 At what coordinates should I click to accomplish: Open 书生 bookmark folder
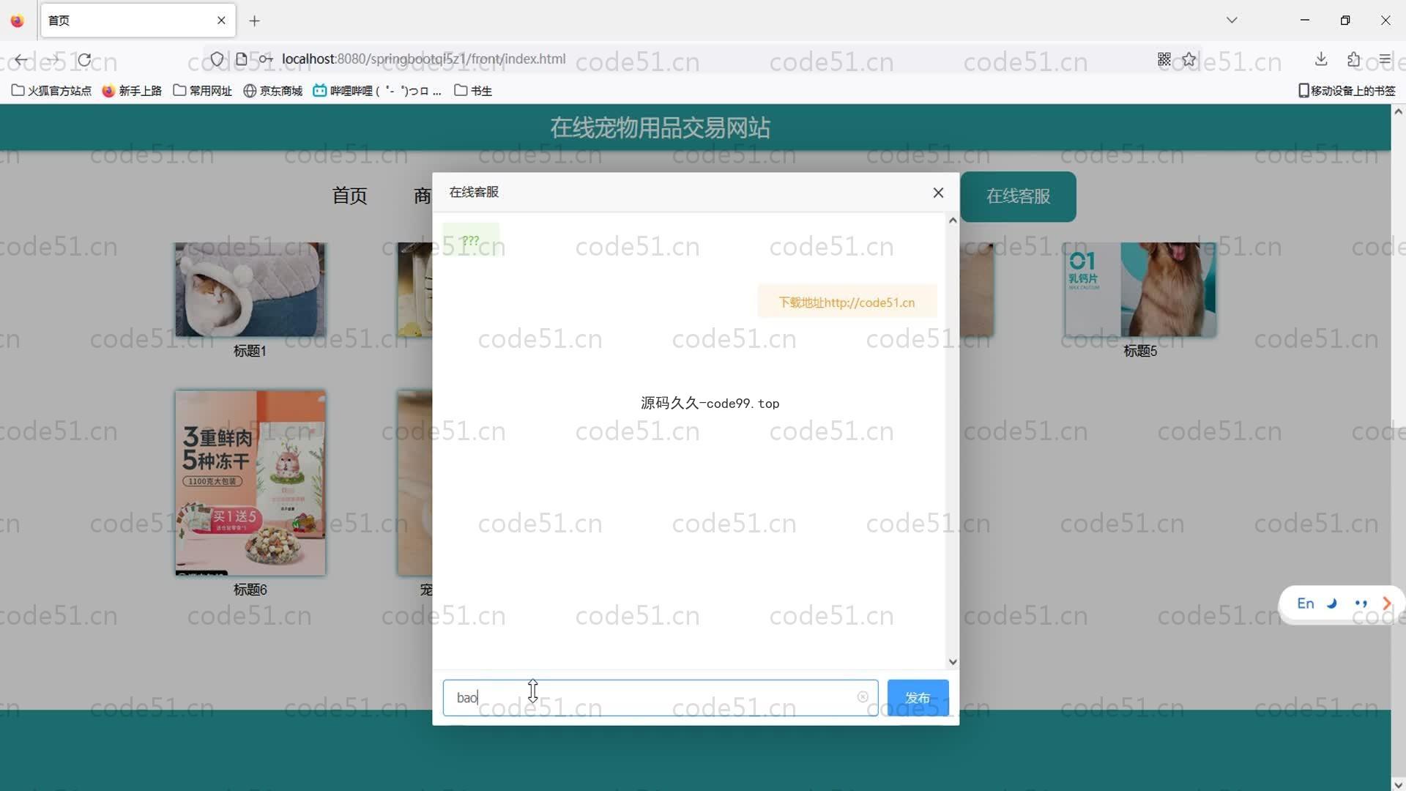pyautogui.click(x=472, y=90)
